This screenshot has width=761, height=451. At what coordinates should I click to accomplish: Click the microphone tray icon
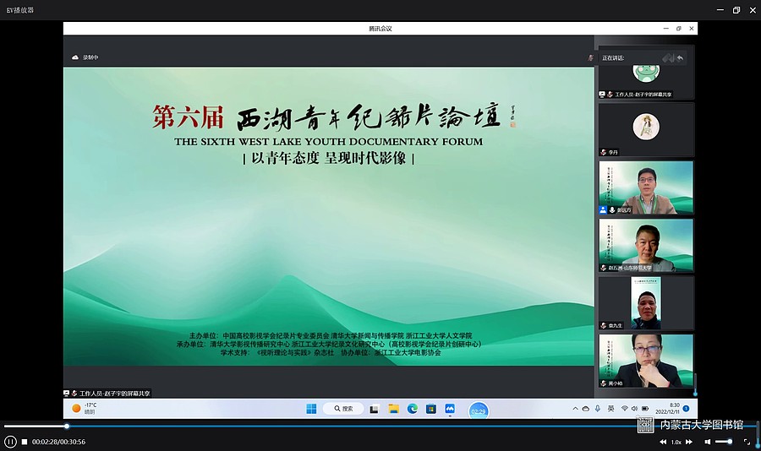598,409
